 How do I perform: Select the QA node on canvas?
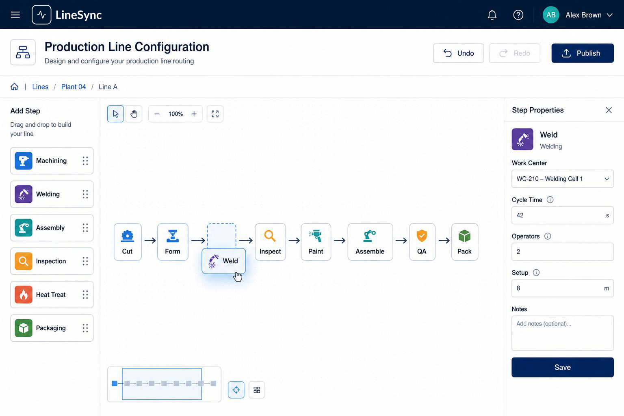tap(422, 242)
